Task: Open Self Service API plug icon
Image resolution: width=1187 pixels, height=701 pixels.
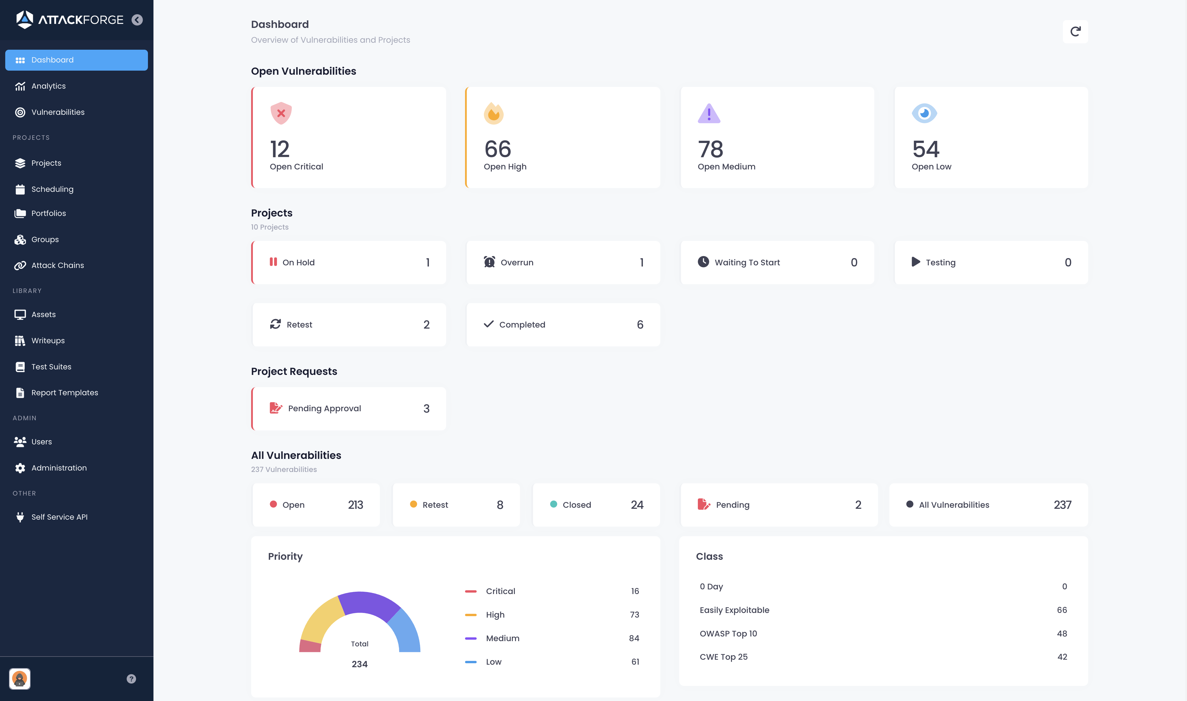Action: pyautogui.click(x=20, y=517)
